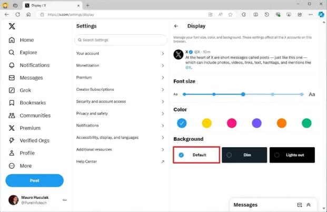Set font size slider to smallest
327x212 pixels.
coord(184,94)
